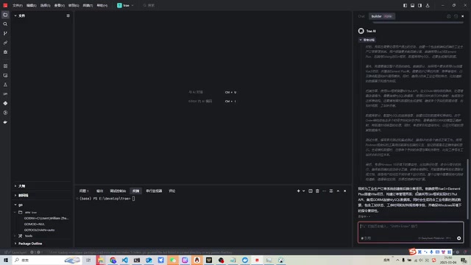The image size is (471, 265).
Task: Click the plus icon to create a new terminal
Action: [x=298, y=191]
